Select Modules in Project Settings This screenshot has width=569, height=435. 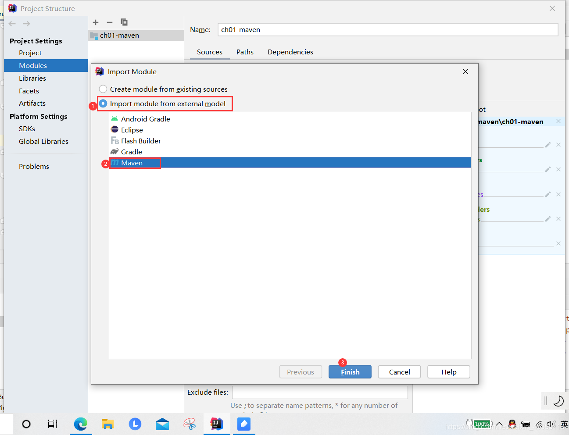coord(46,66)
